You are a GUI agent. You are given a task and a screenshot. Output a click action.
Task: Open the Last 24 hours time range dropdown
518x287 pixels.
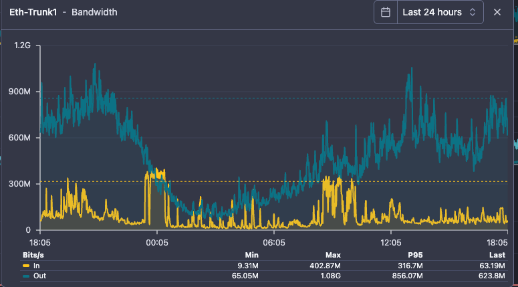[440, 12]
